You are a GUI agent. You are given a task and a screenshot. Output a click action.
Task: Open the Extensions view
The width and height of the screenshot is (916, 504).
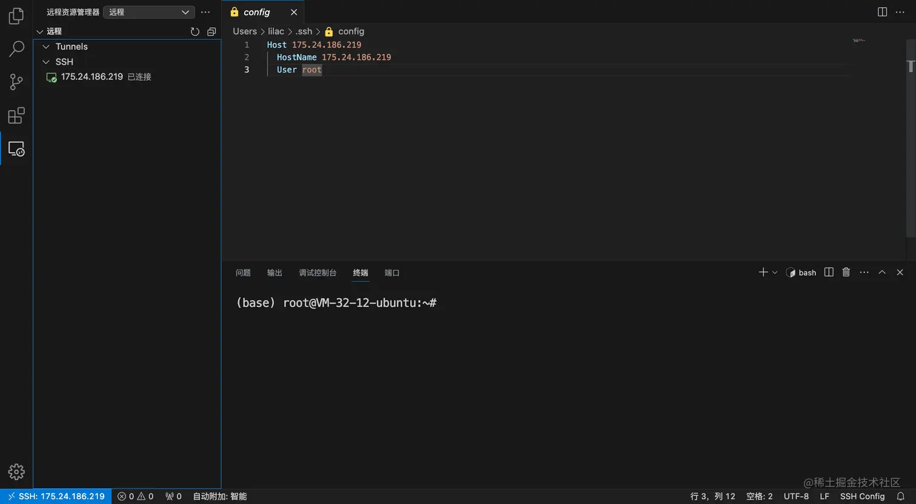coord(16,115)
